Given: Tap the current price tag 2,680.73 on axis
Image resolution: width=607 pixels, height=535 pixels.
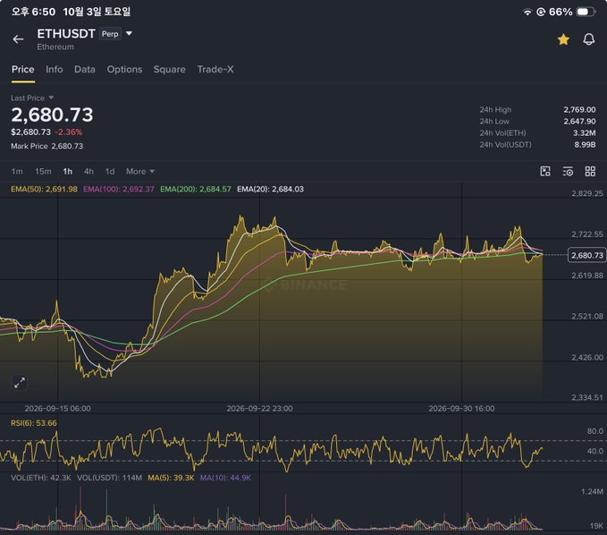Looking at the screenshot, I should (586, 255).
